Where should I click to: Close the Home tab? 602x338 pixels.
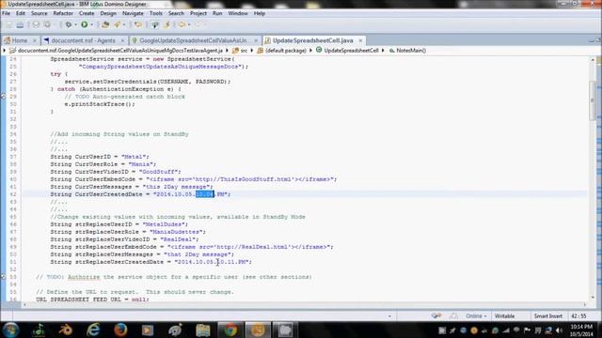(35, 40)
